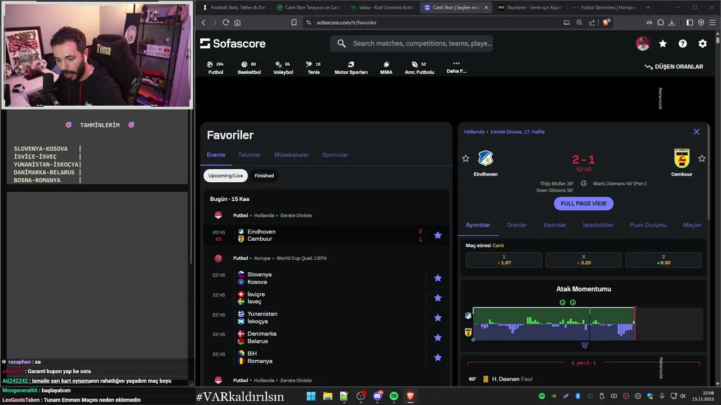
Task: Open the Müsabakalar tab
Action: pyautogui.click(x=292, y=155)
